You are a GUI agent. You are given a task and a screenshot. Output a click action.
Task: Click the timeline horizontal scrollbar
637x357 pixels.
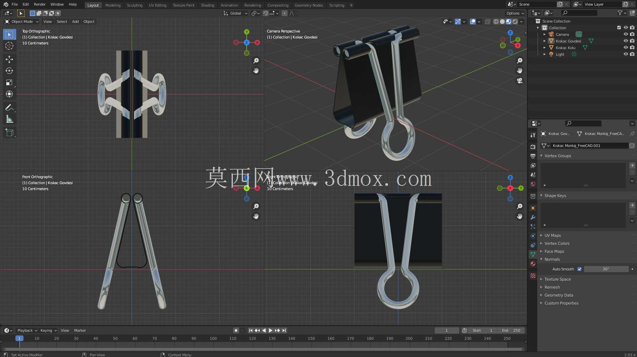click(263, 349)
